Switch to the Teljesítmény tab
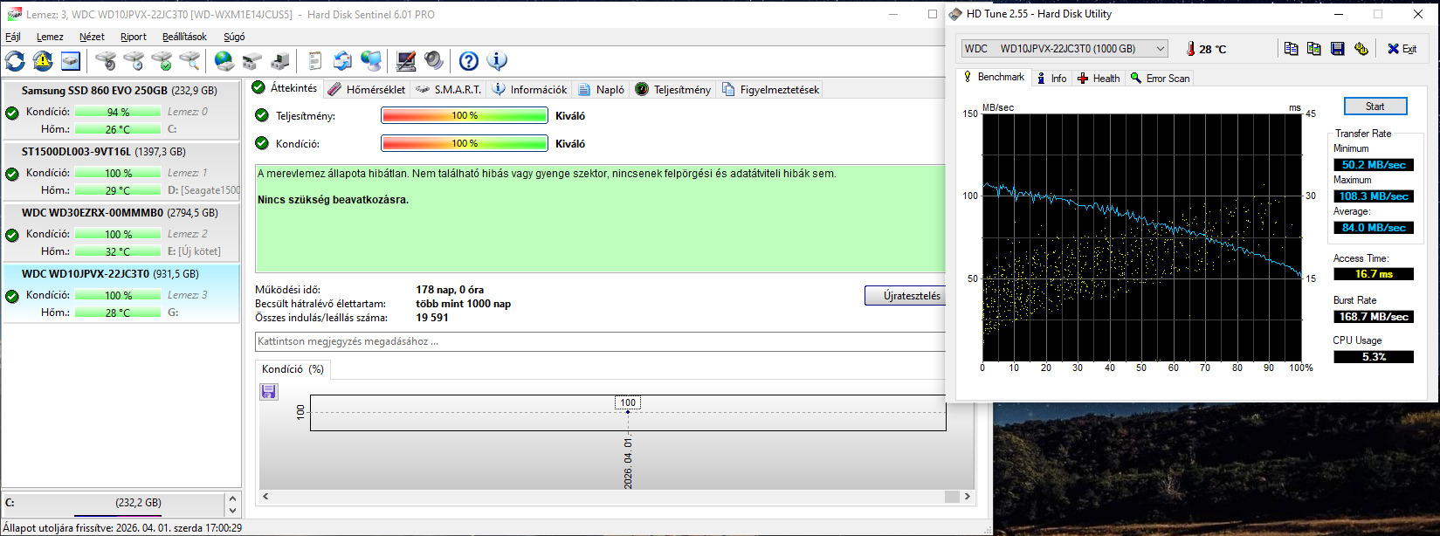Viewport: 1440px width, 536px height. (x=673, y=89)
